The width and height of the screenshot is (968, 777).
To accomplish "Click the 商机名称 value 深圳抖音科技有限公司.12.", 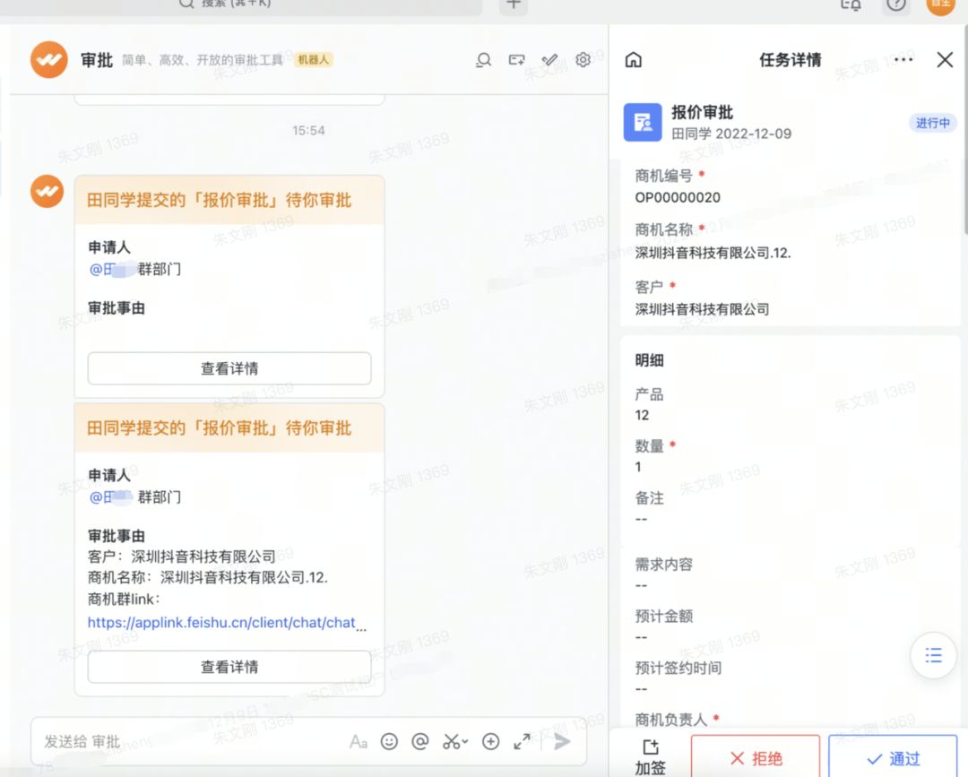I will (x=713, y=253).
